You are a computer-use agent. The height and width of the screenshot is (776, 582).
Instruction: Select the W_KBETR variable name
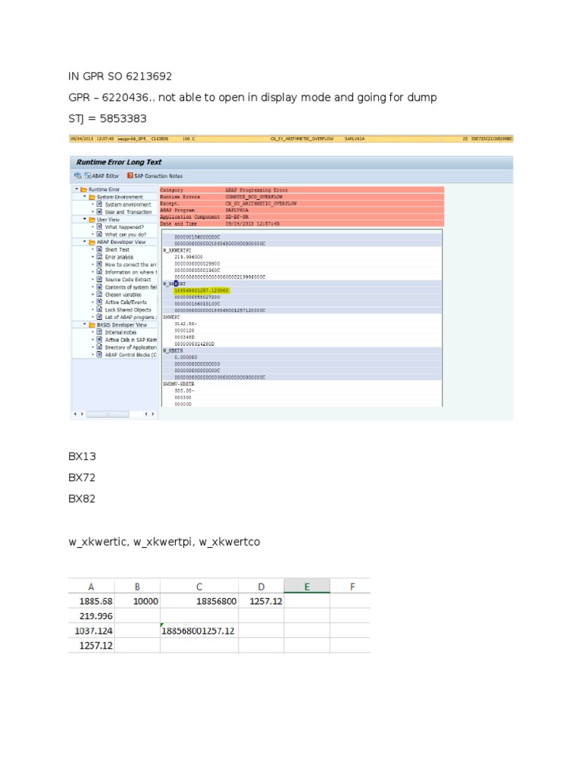pos(174,350)
